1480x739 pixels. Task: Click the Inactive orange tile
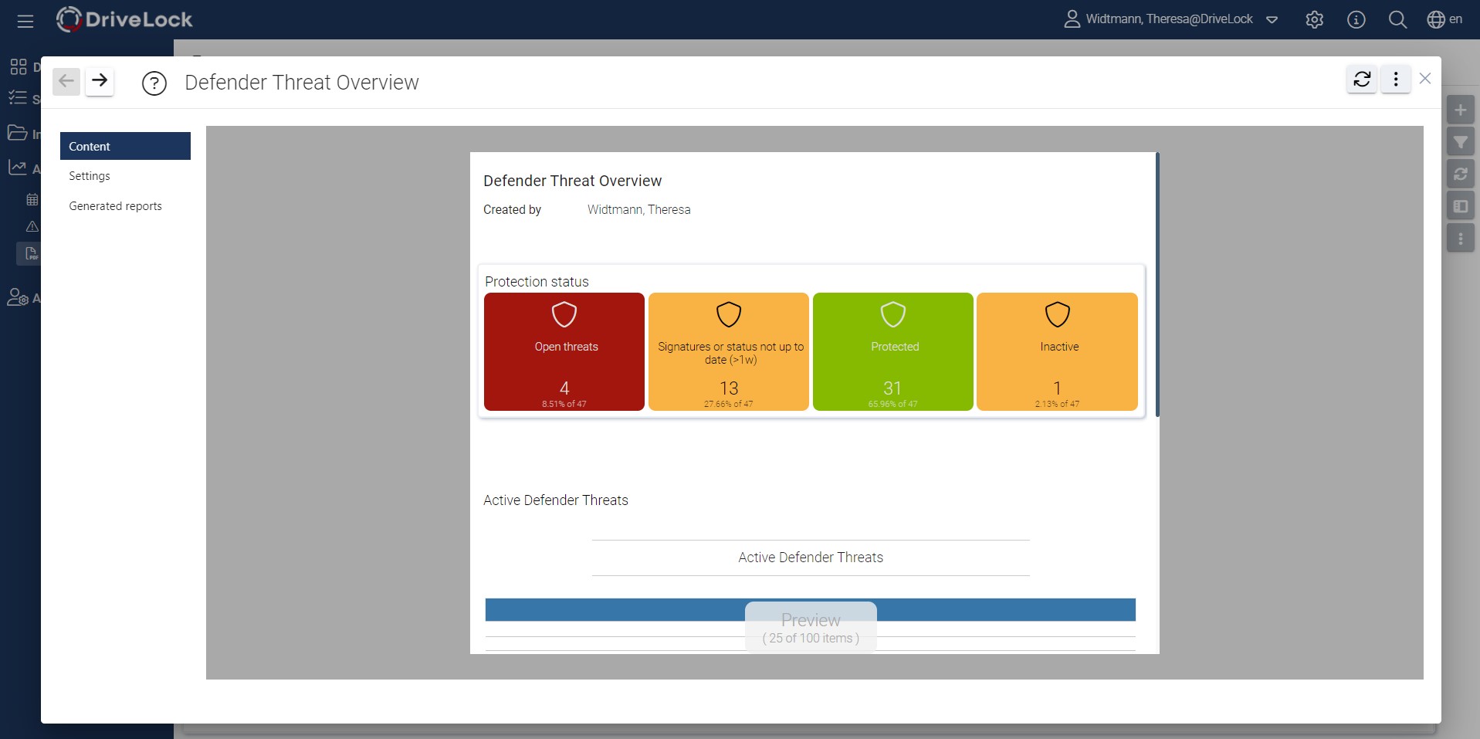pos(1058,351)
